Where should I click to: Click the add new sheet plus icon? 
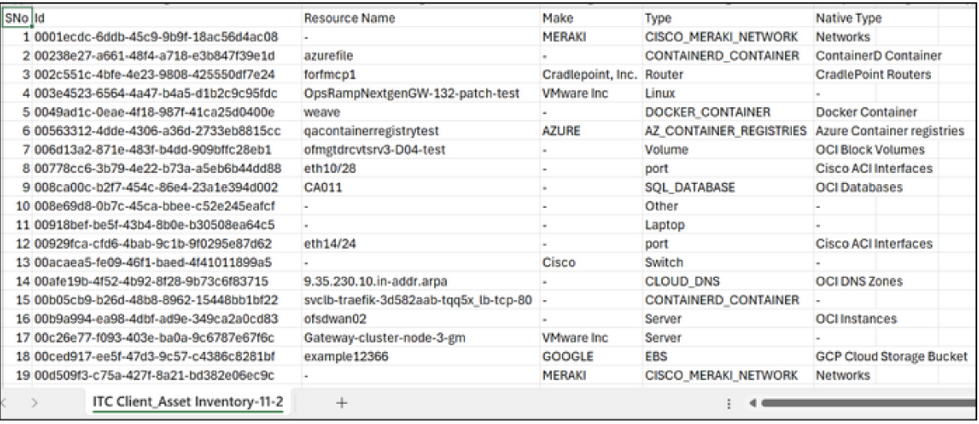coord(342,403)
